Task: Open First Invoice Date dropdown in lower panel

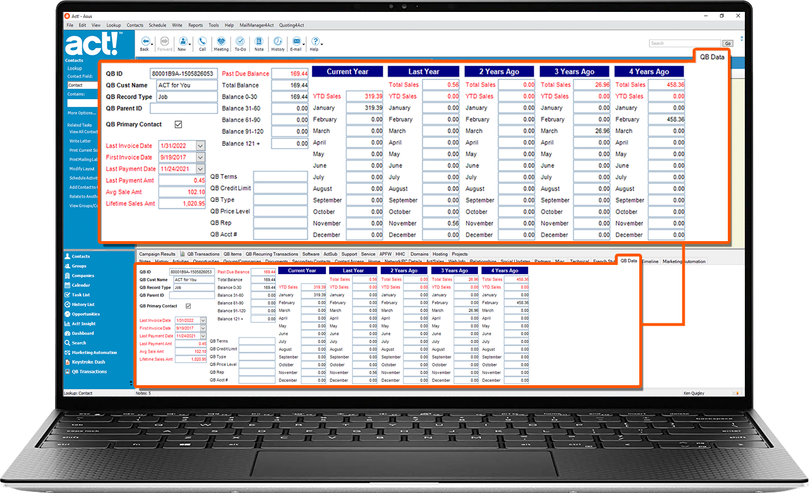Action: tap(203, 328)
